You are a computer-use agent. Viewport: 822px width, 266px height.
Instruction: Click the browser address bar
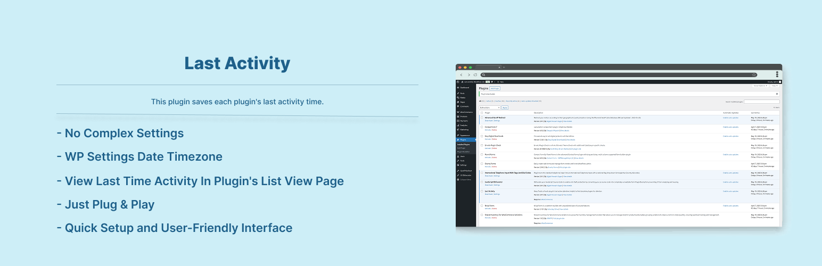click(619, 75)
